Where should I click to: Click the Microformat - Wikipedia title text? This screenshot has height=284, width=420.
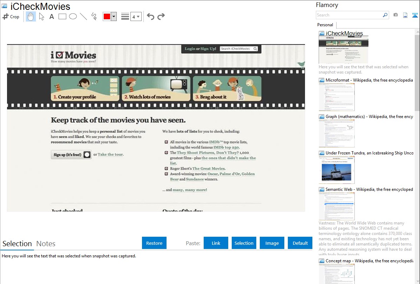click(x=369, y=80)
